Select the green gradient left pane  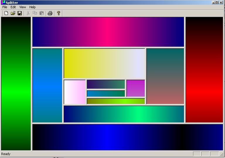pos(16,84)
